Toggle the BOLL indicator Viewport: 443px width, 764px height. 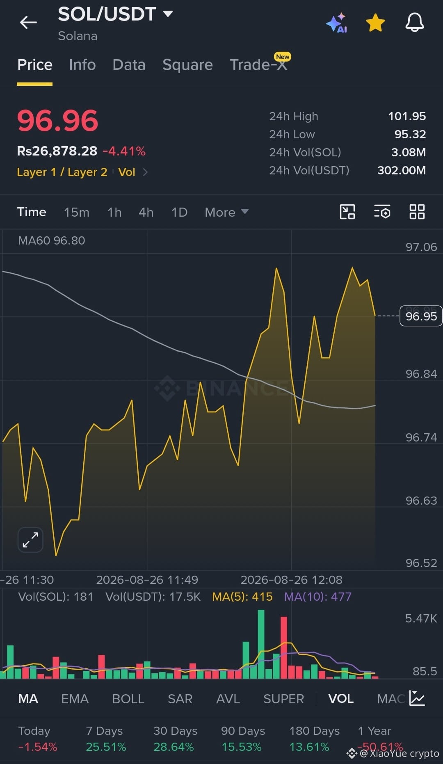pyautogui.click(x=128, y=698)
